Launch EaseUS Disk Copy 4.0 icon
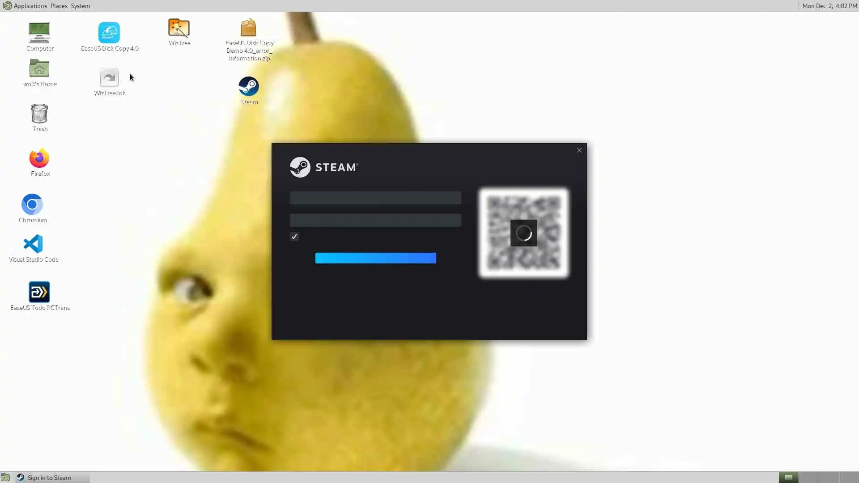This screenshot has height=483, width=859. (x=109, y=33)
